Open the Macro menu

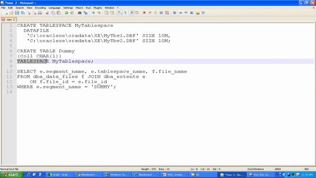[79, 8]
